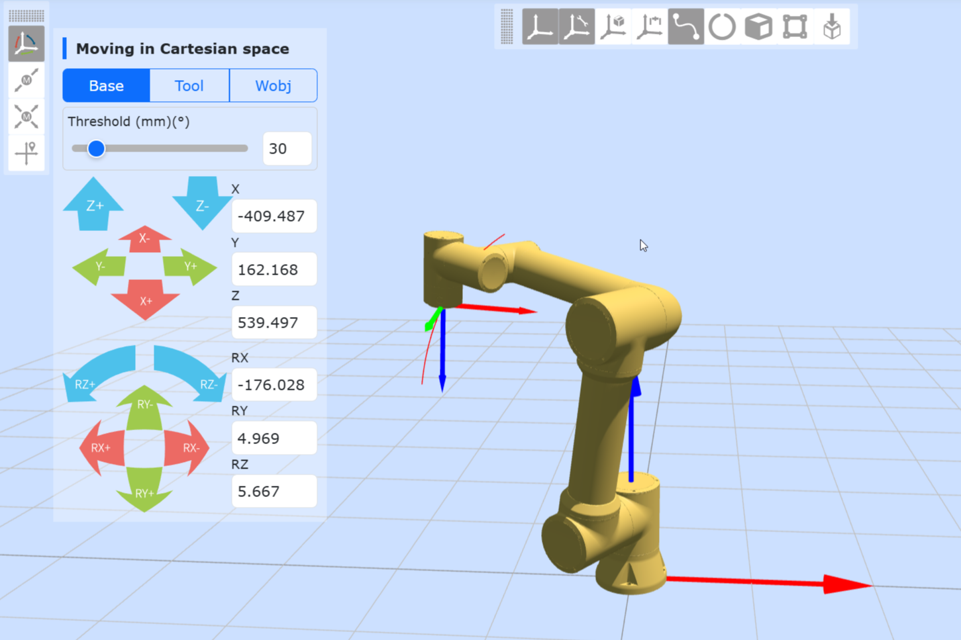Toggle the tool coordinate axes wrench icon

coord(576,27)
